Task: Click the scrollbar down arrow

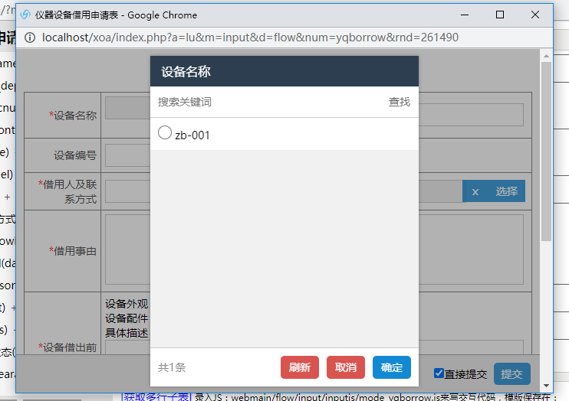Action: [x=546, y=386]
